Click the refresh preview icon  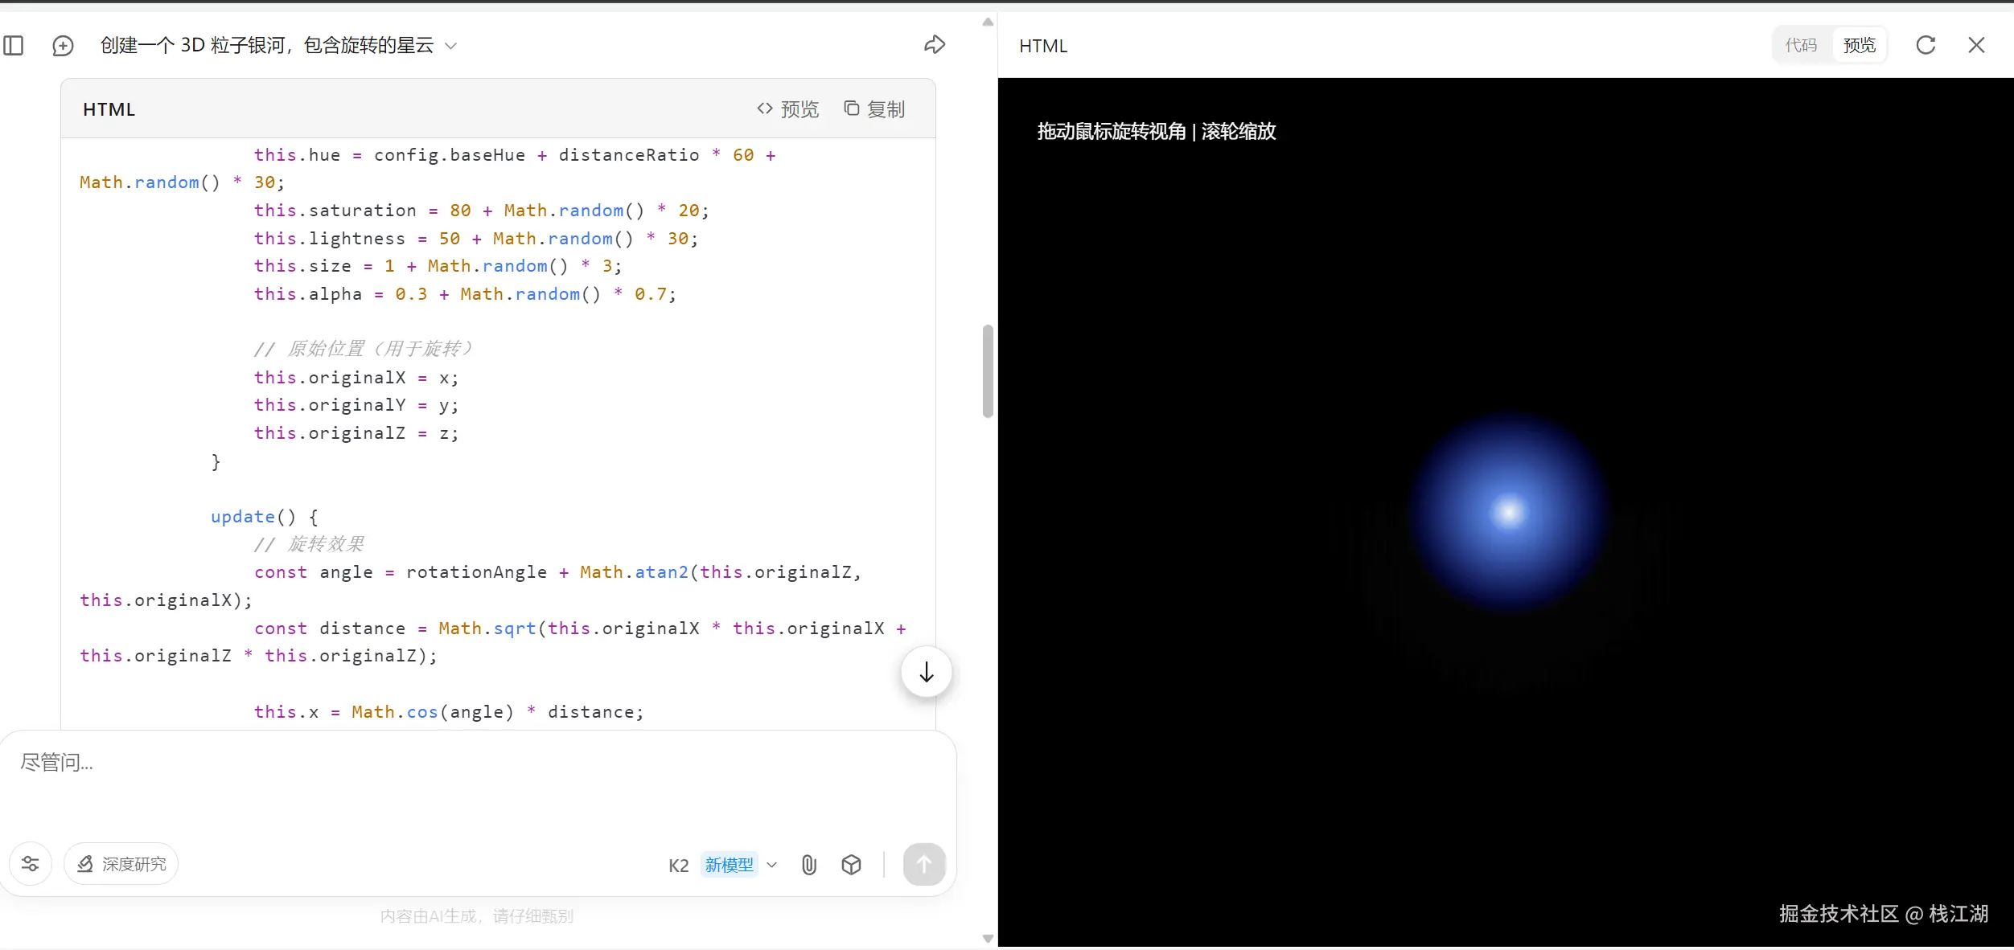point(1926,45)
